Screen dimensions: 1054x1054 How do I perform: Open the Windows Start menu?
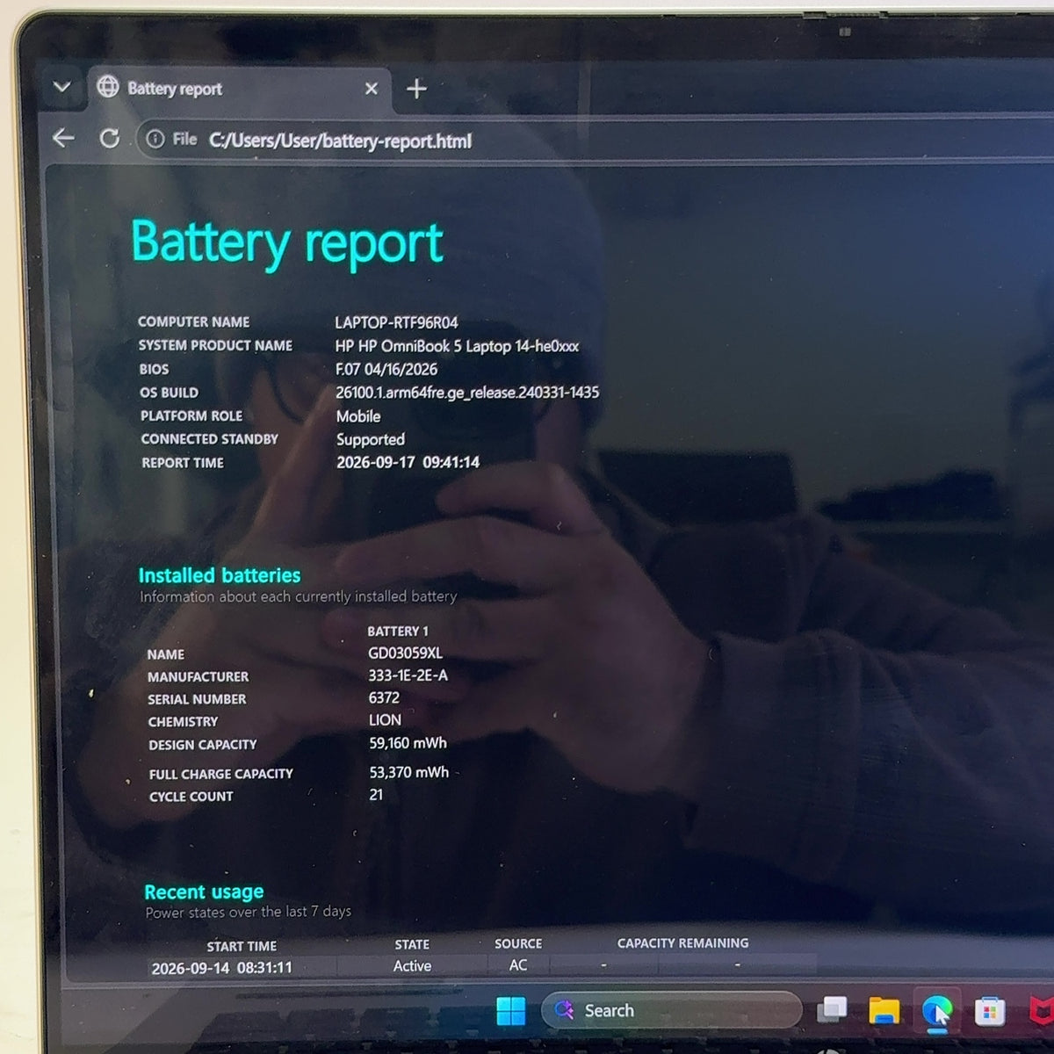tap(511, 1011)
